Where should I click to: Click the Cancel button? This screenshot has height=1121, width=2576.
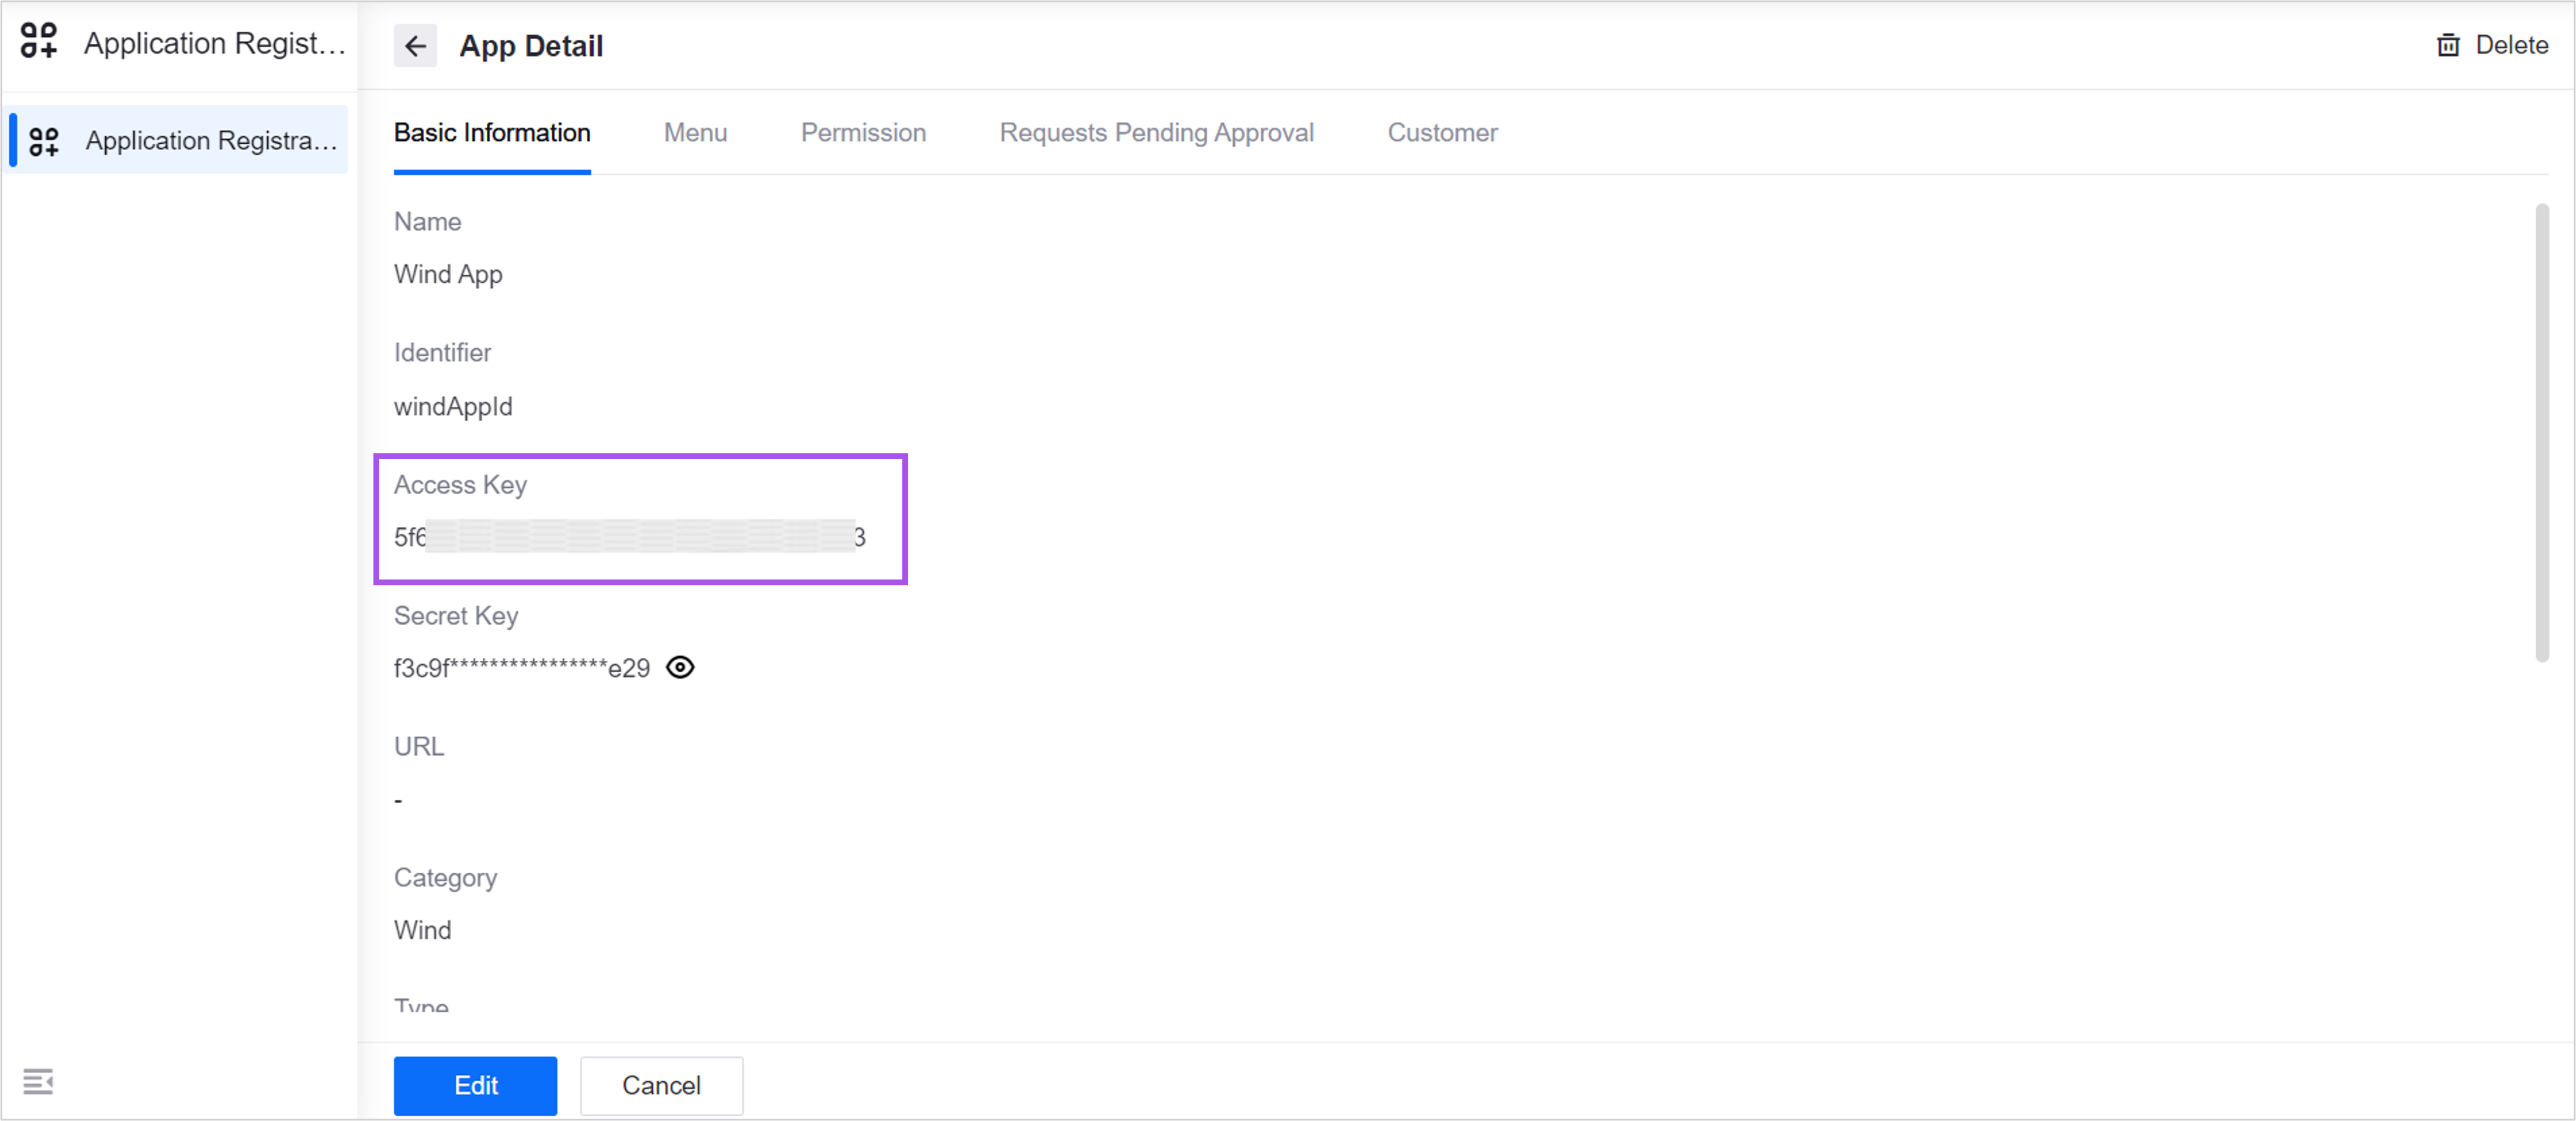pyautogui.click(x=661, y=1085)
